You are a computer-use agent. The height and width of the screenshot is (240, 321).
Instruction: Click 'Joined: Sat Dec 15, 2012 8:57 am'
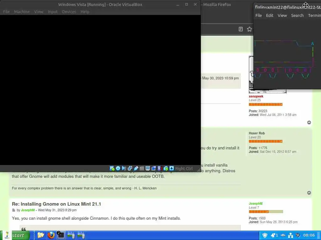click(272, 152)
